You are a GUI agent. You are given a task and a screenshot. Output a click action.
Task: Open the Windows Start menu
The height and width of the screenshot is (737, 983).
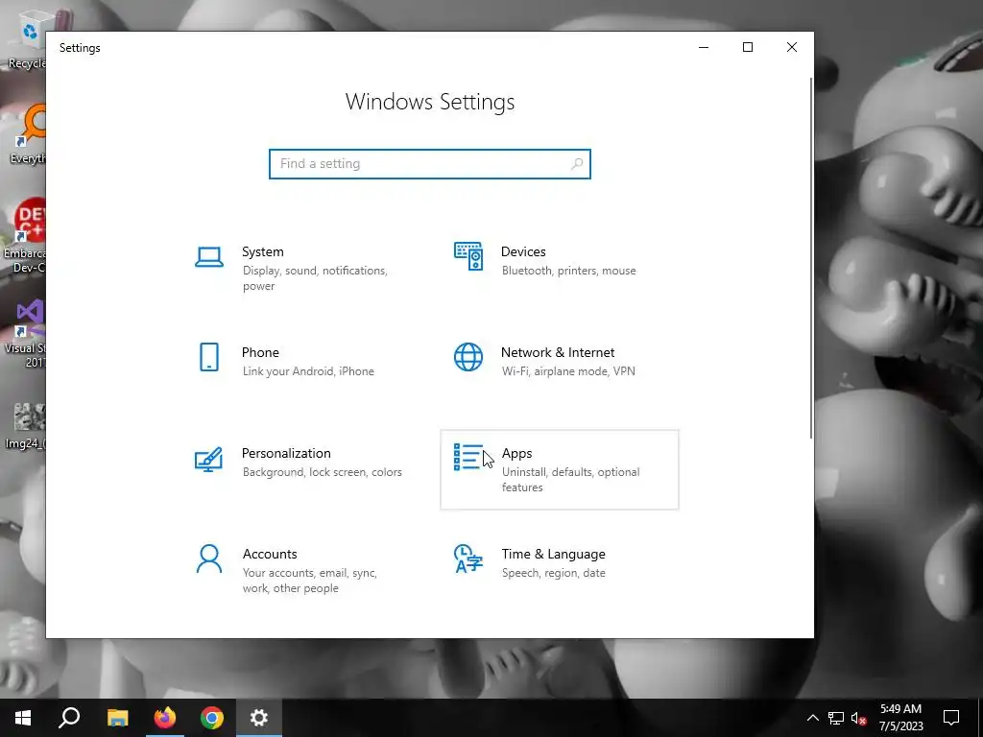[x=23, y=718]
